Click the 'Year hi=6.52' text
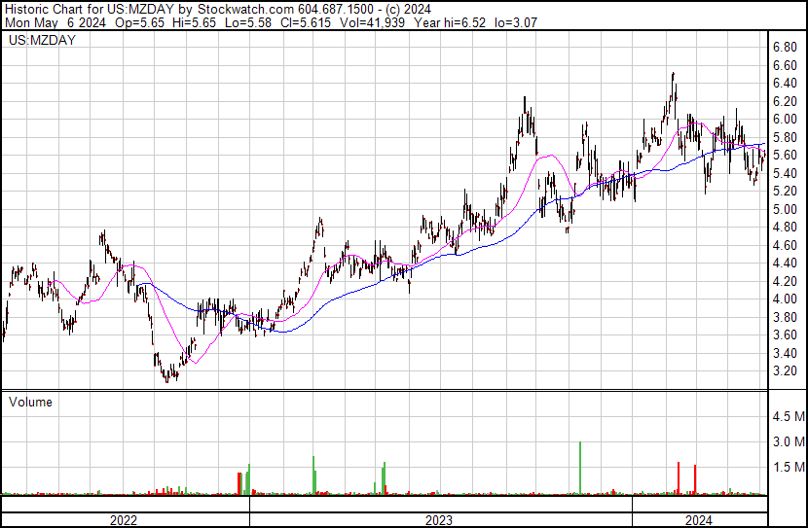Viewport: 808px width, 528px height. click(450, 22)
